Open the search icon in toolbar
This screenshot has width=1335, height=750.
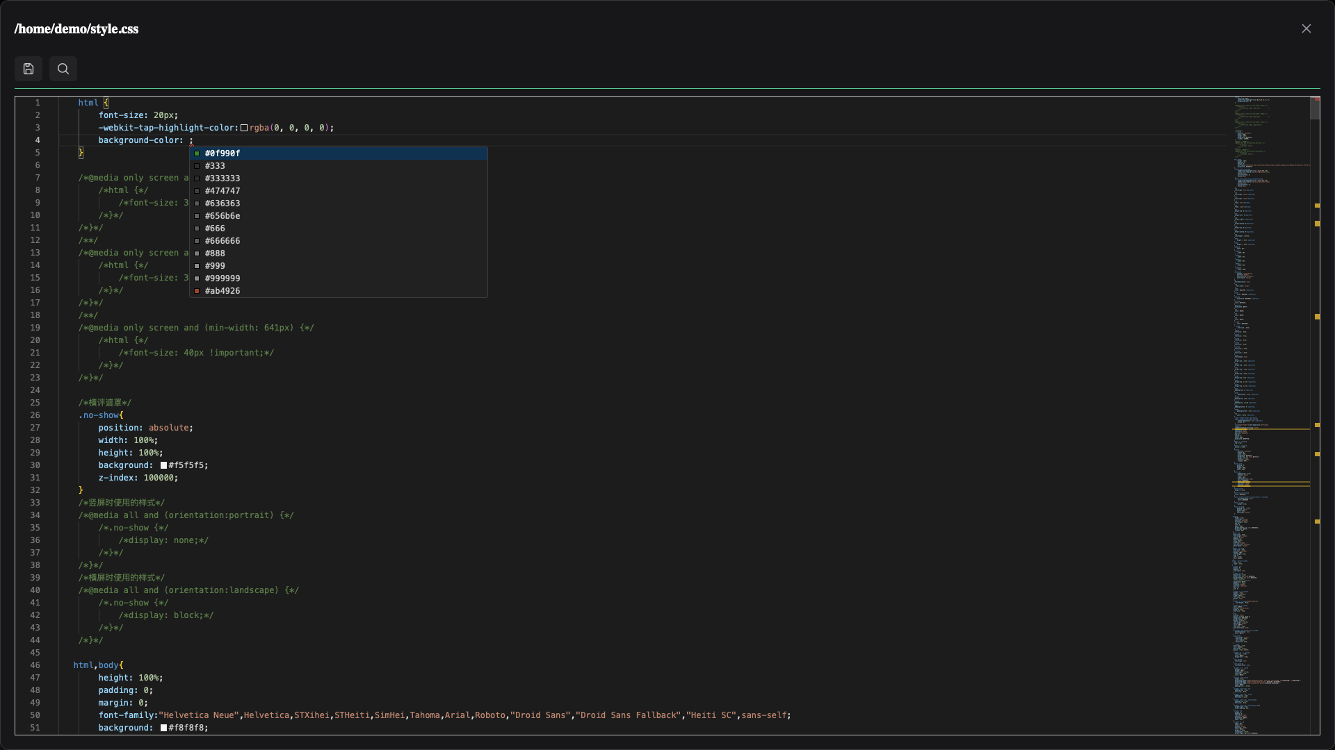coord(63,69)
